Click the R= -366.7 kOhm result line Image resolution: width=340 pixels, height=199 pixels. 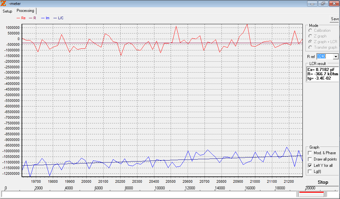coord(323,74)
